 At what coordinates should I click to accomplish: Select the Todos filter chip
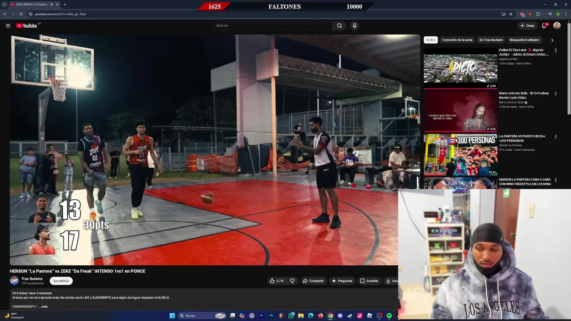[430, 40]
